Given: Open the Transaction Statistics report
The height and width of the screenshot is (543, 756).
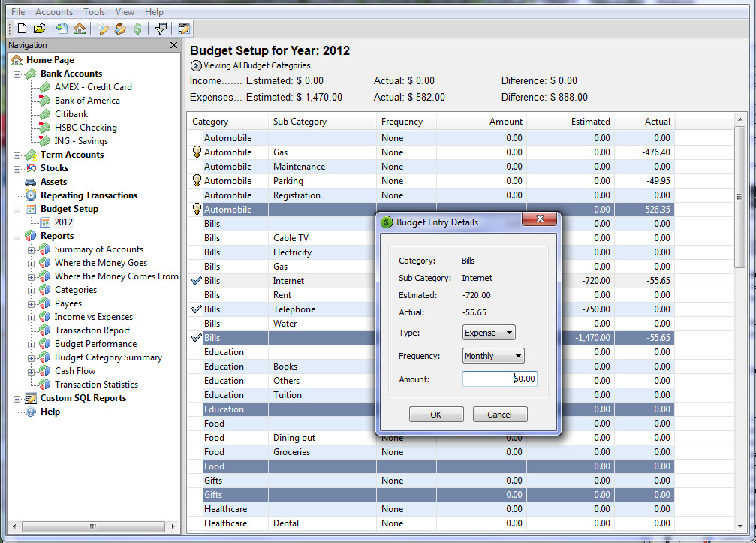Looking at the screenshot, I should coord(96,384).
